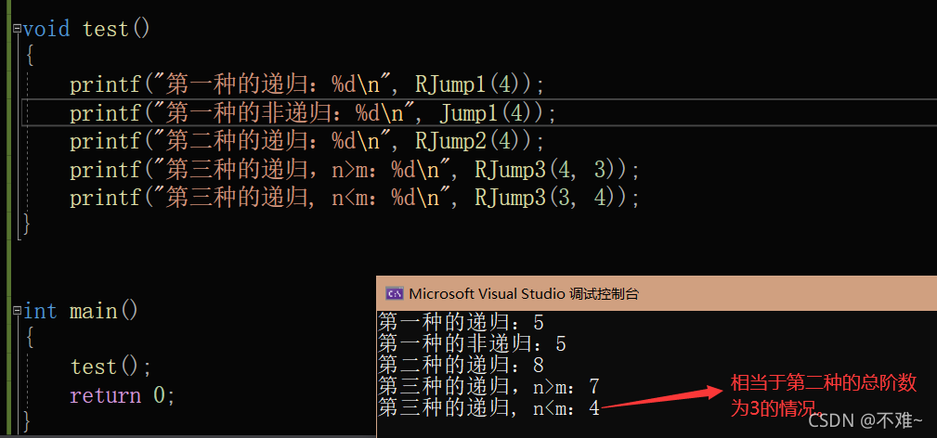937x438 pixels.
Task: Click the string "第二种的递归：%d\n" in code
Action: pyautogui.click(x=272, y=142)
